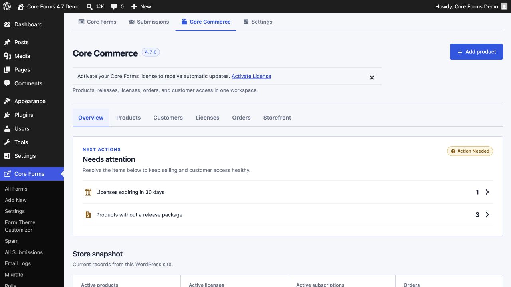Click the Core Commerce bag tab icon
This screenshot has height=287, width=511.
[x=184, y=22]
